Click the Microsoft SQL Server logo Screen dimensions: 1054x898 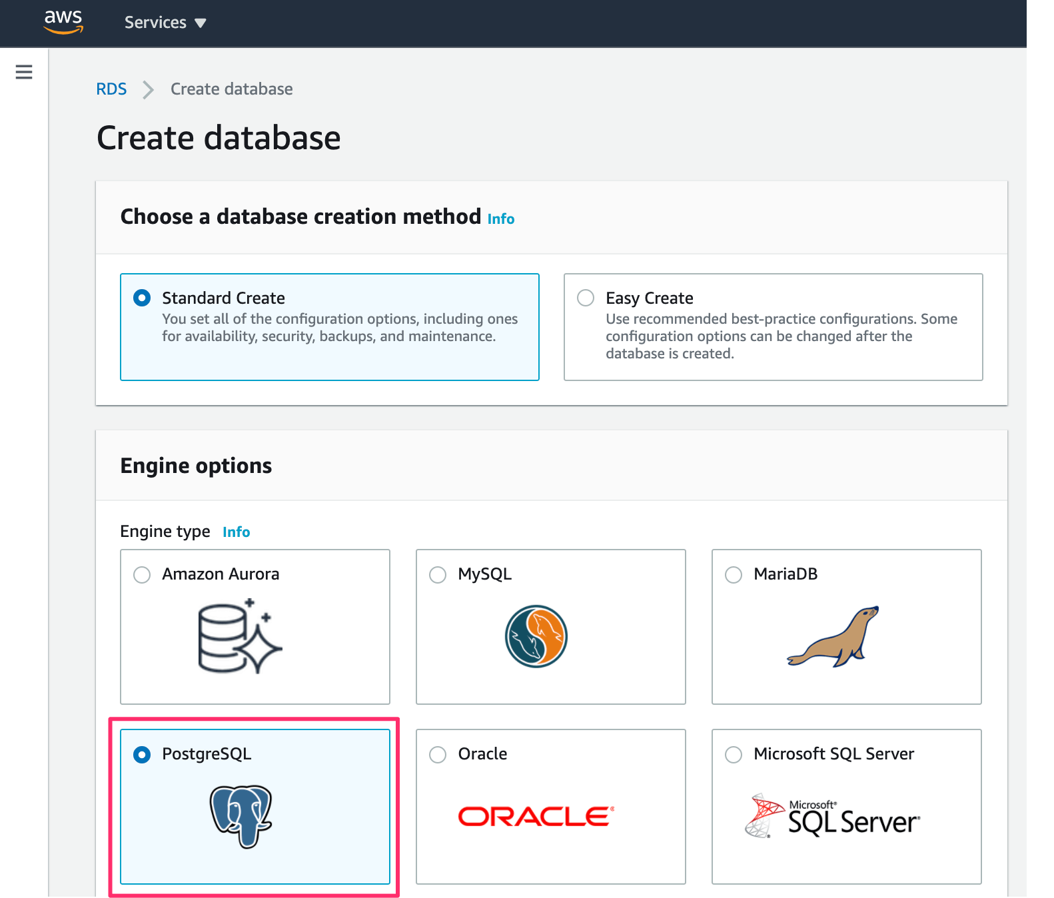[833, 817]
